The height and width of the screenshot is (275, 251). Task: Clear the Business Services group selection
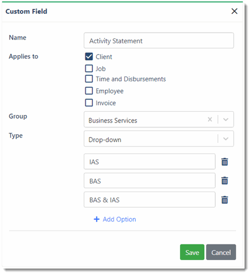pyautogui.click(x=210, y=119)
